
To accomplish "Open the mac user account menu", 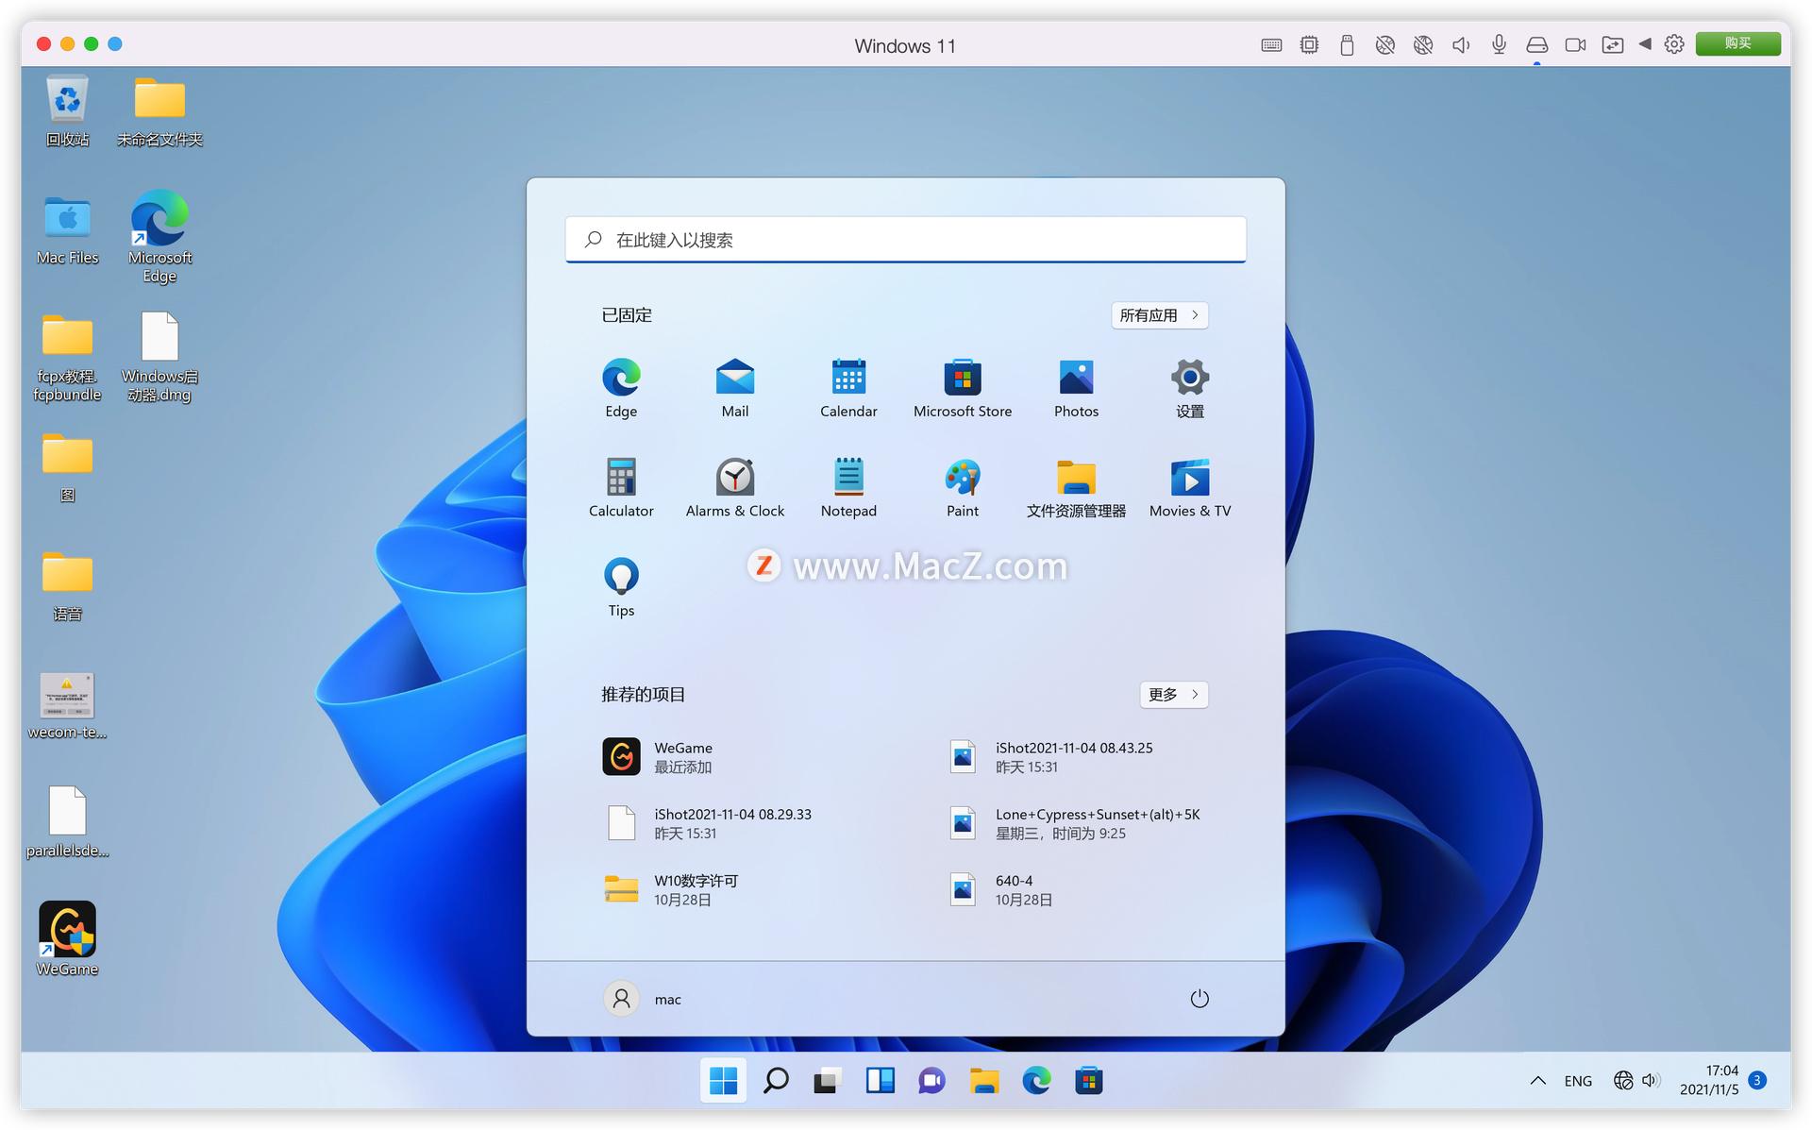I will (x=644, y=998).
